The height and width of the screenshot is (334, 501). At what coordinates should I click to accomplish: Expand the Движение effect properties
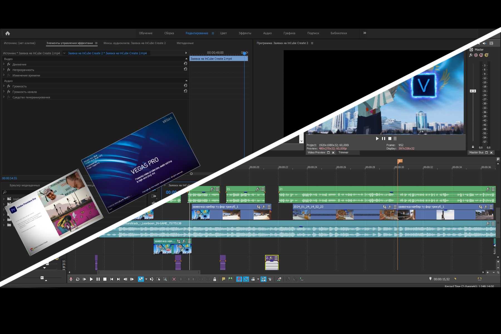click(x=4, y=64)
